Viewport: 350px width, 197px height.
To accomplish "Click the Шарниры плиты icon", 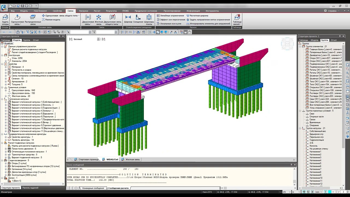I will [x=149, y=20].
